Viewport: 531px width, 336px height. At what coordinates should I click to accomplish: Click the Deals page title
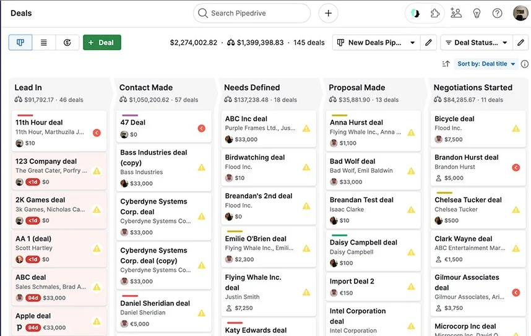pyautogui.click(x=21, y=13)
